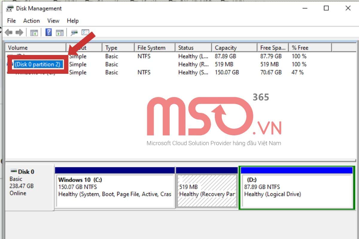The width and height of the screenshot is (359, 239).
Task: Click the Rescan/Refresh disks toolbar icon
Action: click(x=74, y=33)
